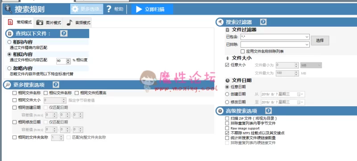This screenshot has width=357, height=161.
Task: Expand the 已包含 file filter dropdown
Action: click(x=307, y=37)
